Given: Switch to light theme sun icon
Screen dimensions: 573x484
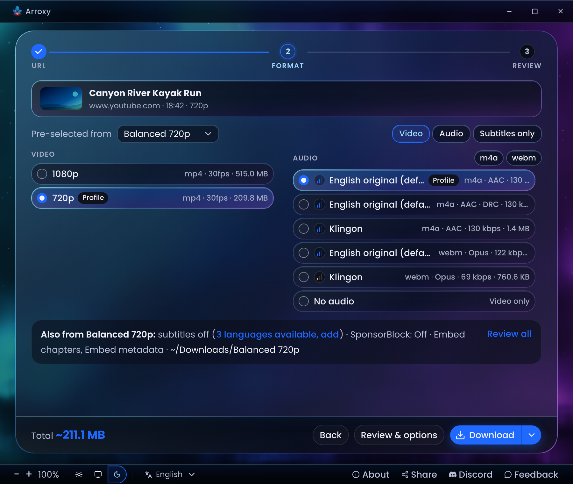Looking at the screenshot, I should pyautogui.click(x=79, y=474).
